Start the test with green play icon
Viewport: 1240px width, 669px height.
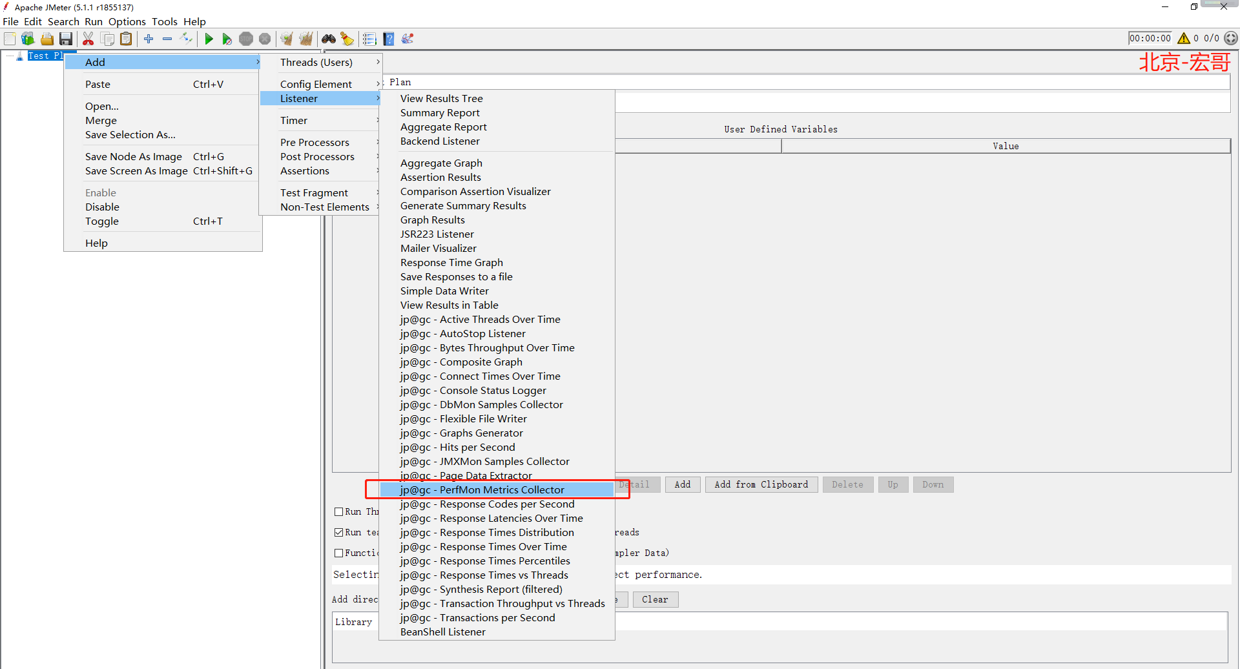209,39
